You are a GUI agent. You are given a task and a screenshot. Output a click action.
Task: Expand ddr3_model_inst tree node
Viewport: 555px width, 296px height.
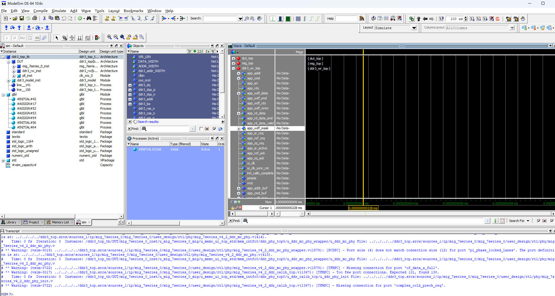[9, 81]
